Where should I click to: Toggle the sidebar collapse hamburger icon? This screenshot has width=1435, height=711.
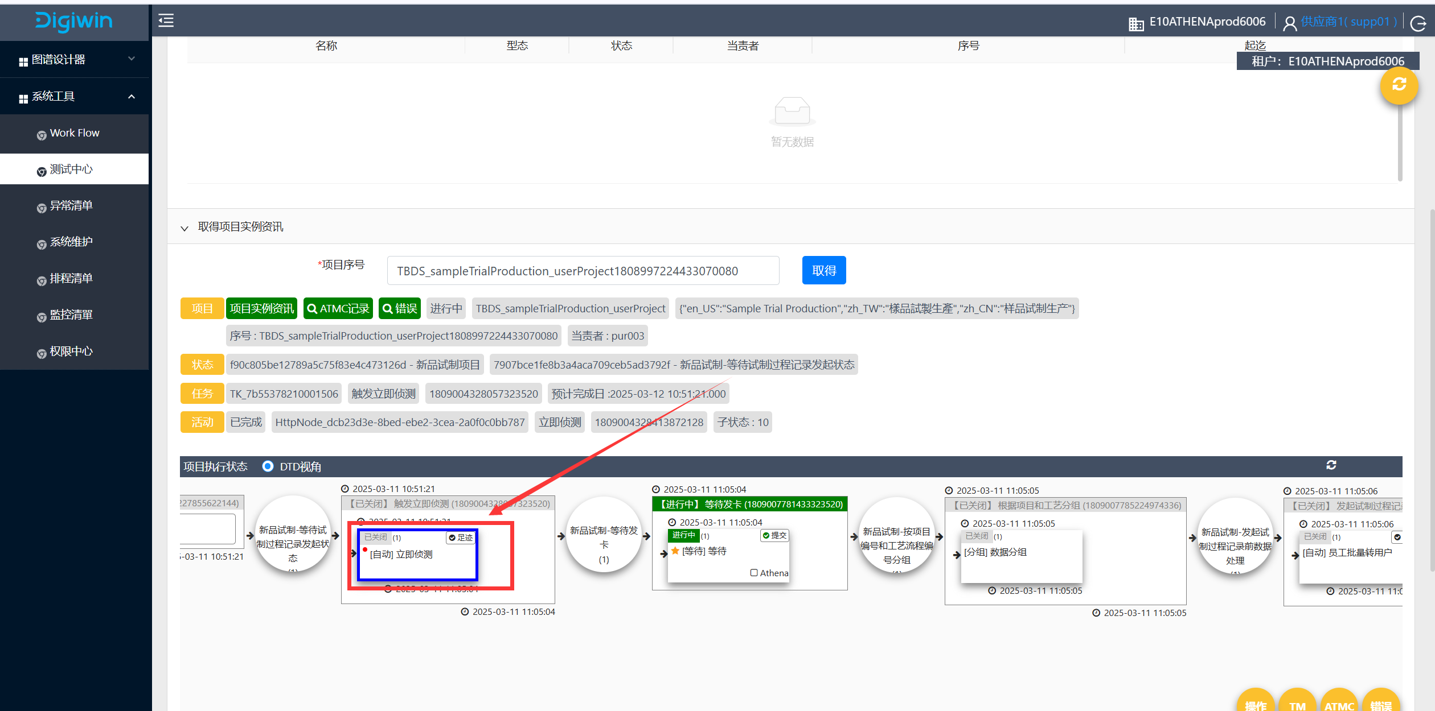tap(166, 20)
